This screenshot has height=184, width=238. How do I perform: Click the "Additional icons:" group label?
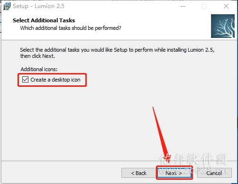tap(39, 69)
